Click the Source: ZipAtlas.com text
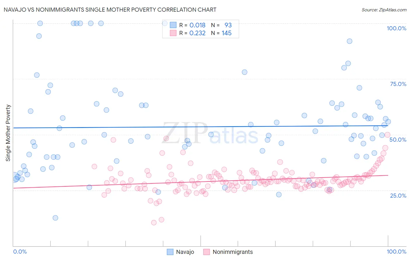This screenshot has width=410, height=260. pyautogui.click(x=384, y=10)
